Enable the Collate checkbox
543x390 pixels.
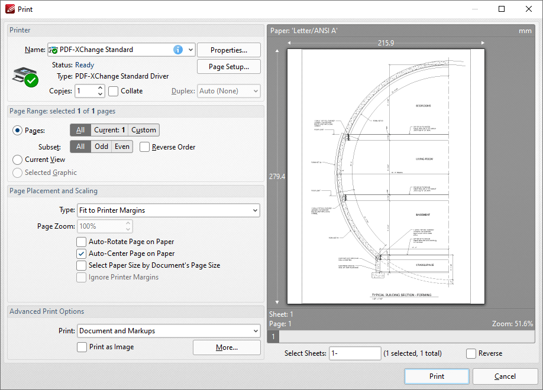[x=113, y=91]
